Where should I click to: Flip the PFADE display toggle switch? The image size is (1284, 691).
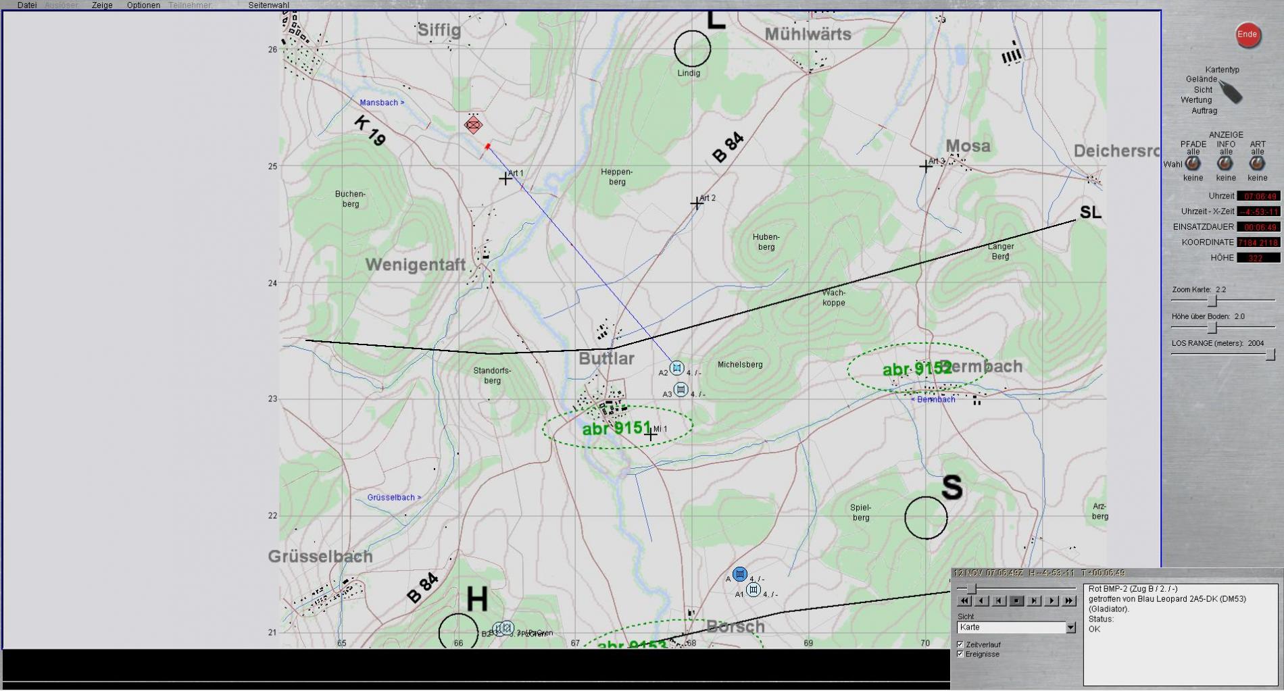tap(1193, 163)
